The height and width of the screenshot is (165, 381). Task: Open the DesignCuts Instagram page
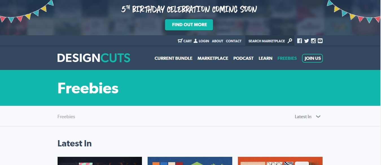313,41
